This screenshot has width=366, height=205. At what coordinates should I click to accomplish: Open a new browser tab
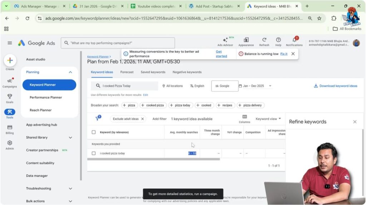(x=307, y=6)
